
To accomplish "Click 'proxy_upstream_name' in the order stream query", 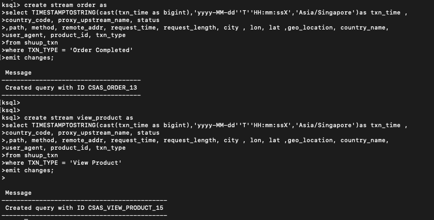I will pyautogui.click(x=94, y=20).
